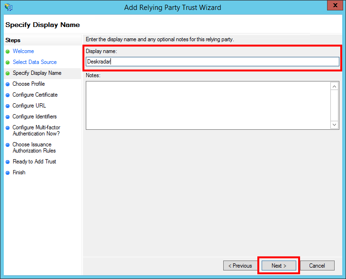
Task: Click the blue bullet beside Configure URL
Action: point(8,106)
